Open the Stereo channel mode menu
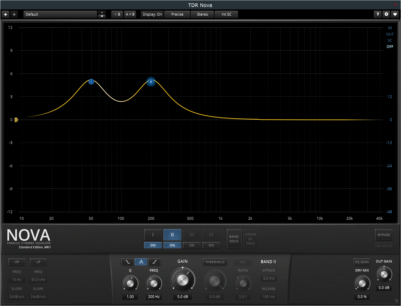 [x=202, y=14]
